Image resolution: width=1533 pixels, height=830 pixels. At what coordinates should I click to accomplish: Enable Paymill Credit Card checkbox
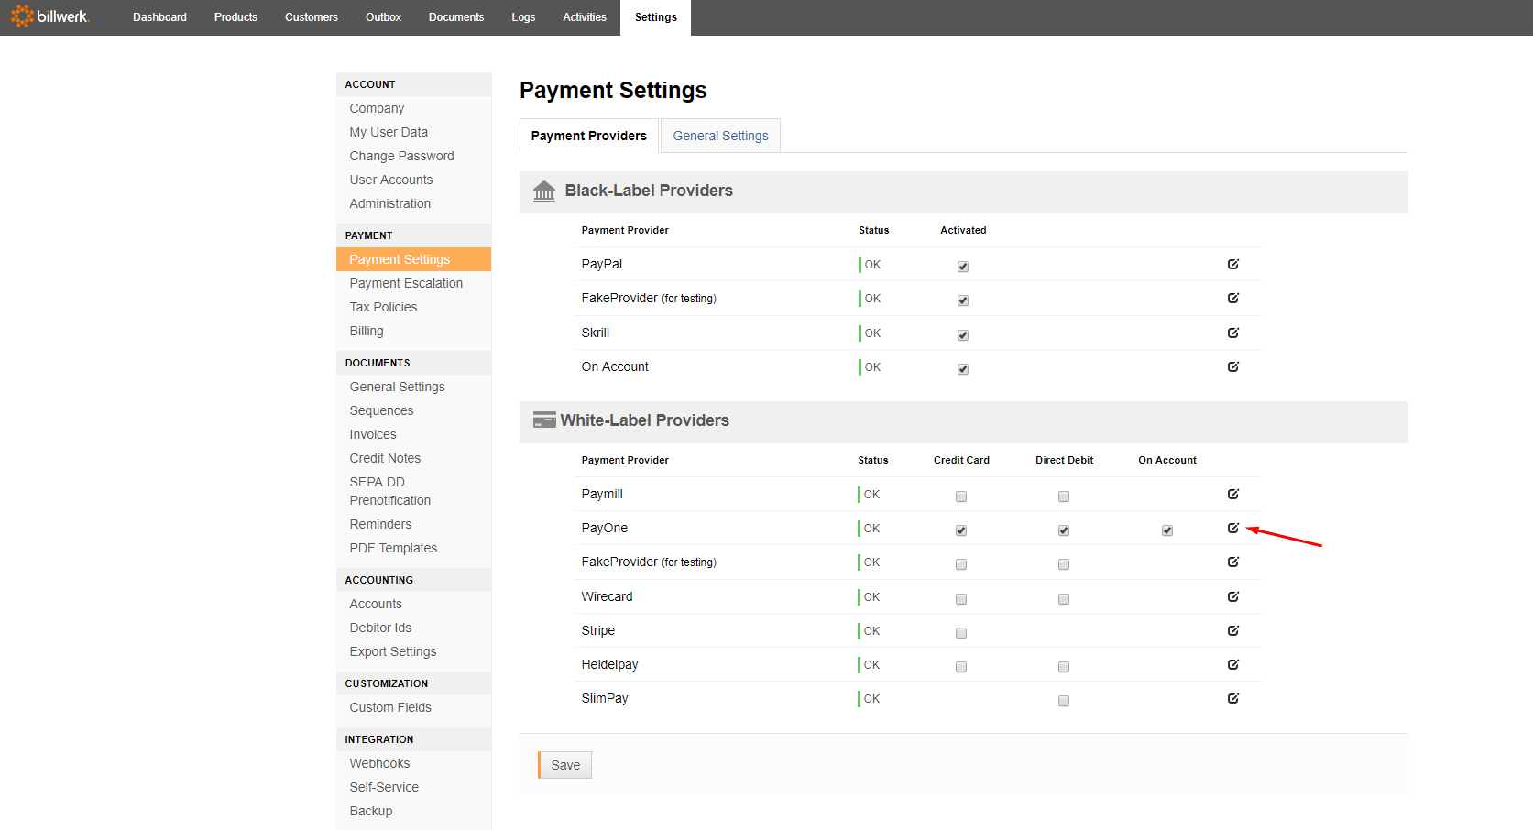(x=961, y=497)
